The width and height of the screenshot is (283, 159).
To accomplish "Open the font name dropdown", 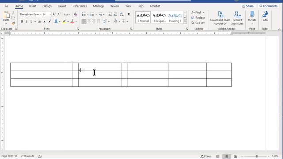I will pyautogui.click(x=41, y=15).
